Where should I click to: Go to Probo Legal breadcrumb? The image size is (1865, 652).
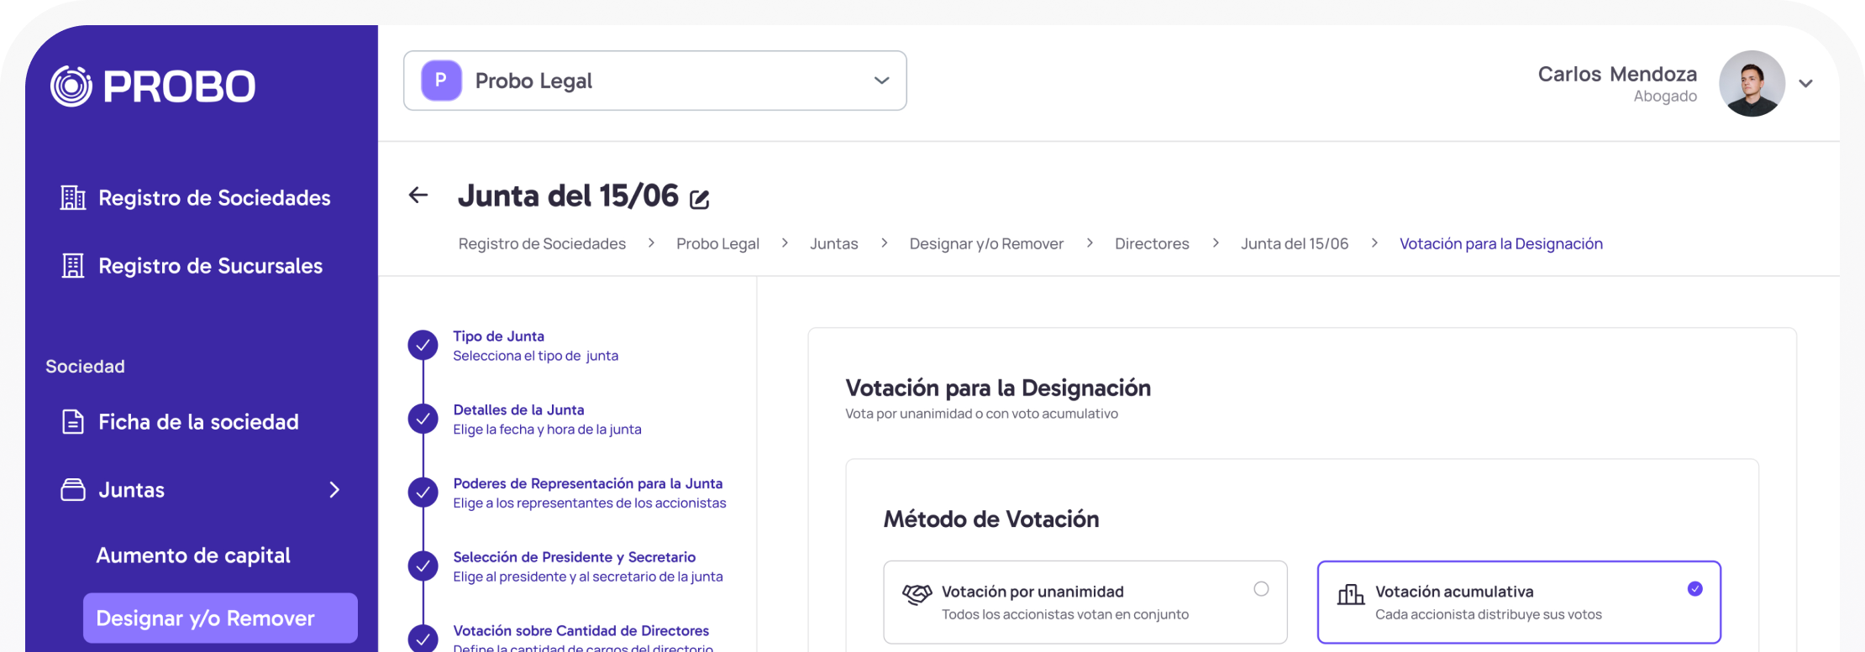(717, 243)
